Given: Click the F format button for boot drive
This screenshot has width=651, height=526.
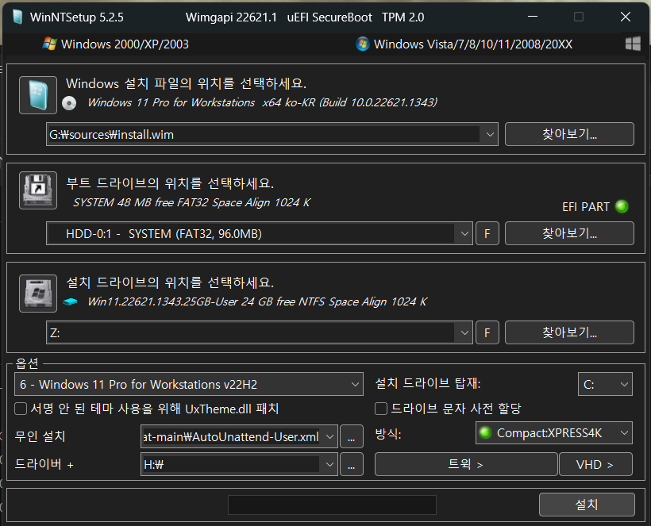Looking at the screenshot, I should click(487, 233).
